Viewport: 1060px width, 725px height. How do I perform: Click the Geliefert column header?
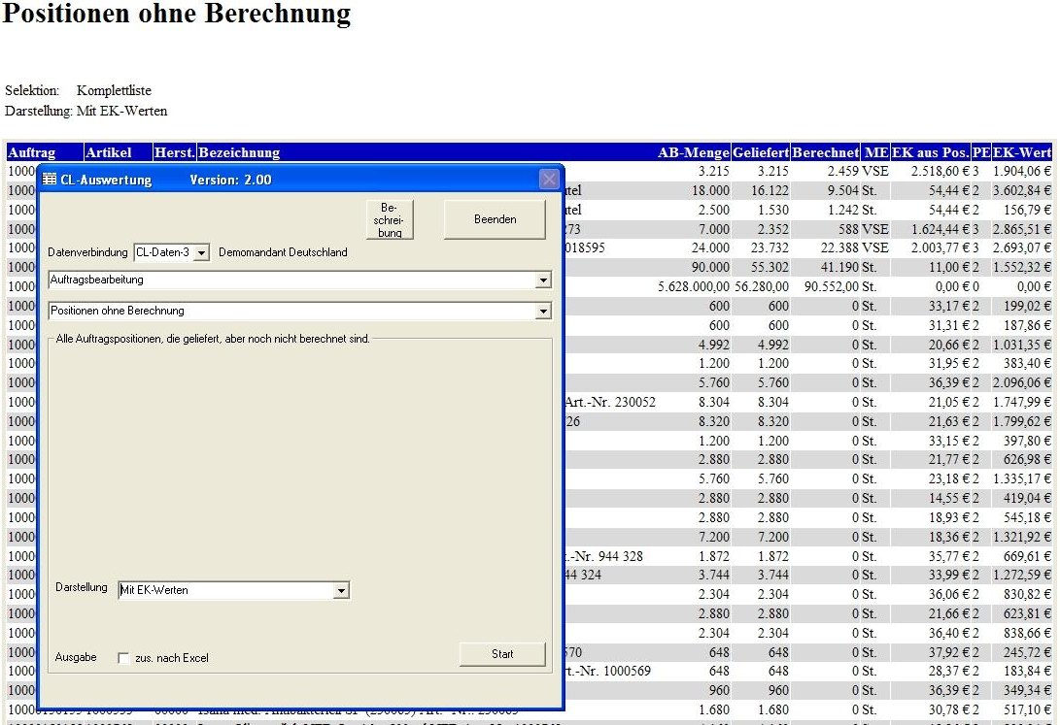[761, 152]
